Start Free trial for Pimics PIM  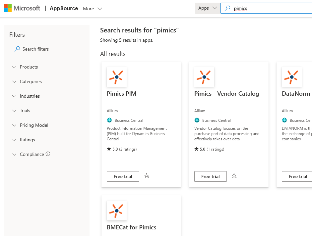[x=123, y=176]
